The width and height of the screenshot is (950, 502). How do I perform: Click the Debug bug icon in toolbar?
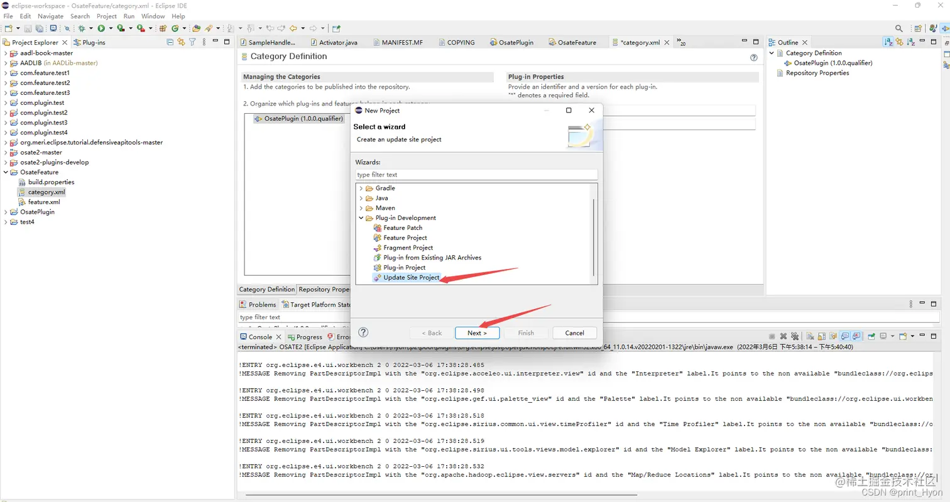pos(82,28)
